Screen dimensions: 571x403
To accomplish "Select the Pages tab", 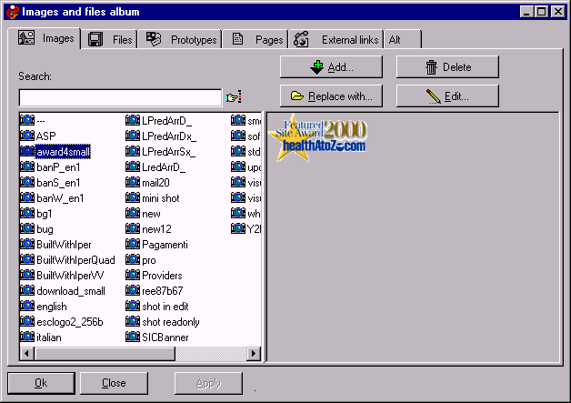I will coord(258,39).
